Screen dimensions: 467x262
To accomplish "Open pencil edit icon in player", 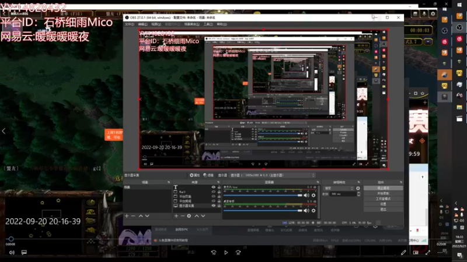I will click(x=403, y=253).
